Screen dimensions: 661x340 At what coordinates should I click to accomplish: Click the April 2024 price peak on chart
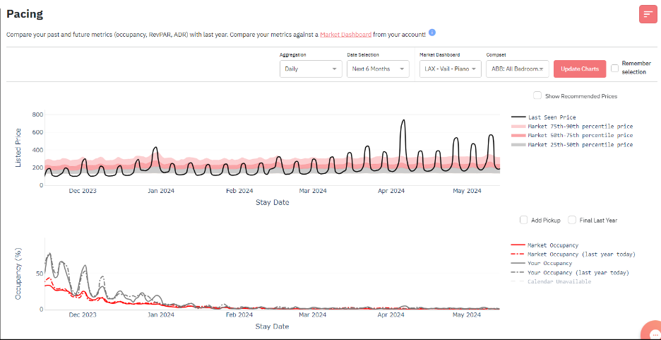click(x=403, y=121)
